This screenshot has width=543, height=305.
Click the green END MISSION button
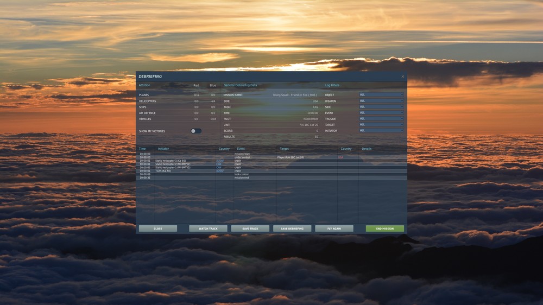[x=385, y=228]
